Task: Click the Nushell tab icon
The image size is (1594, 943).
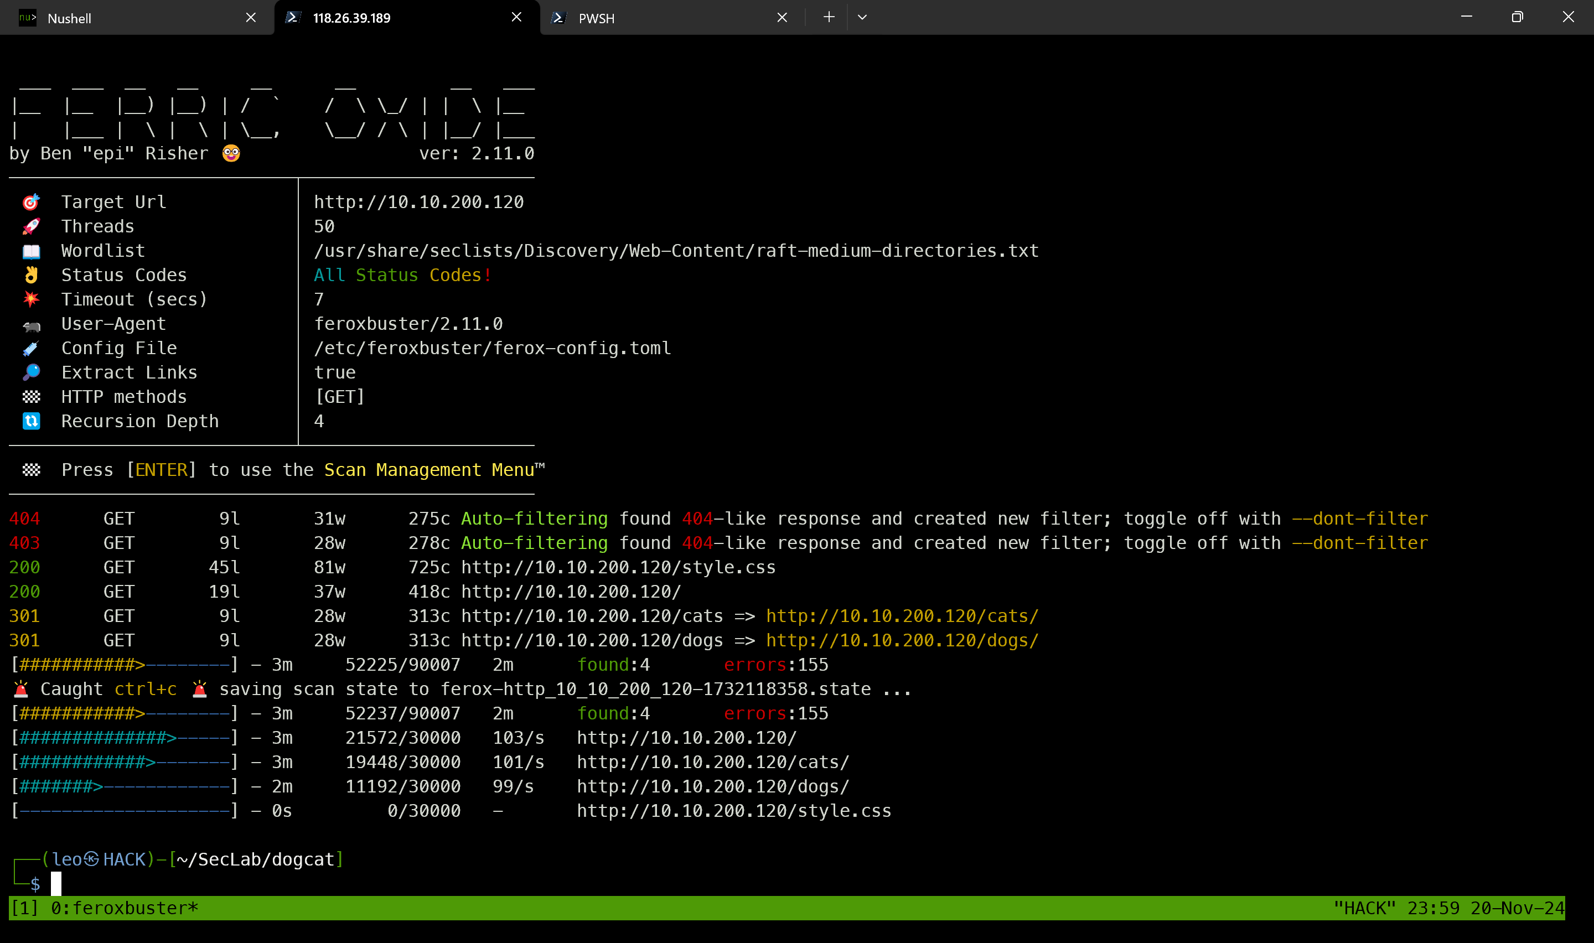Action: point(27,18)
